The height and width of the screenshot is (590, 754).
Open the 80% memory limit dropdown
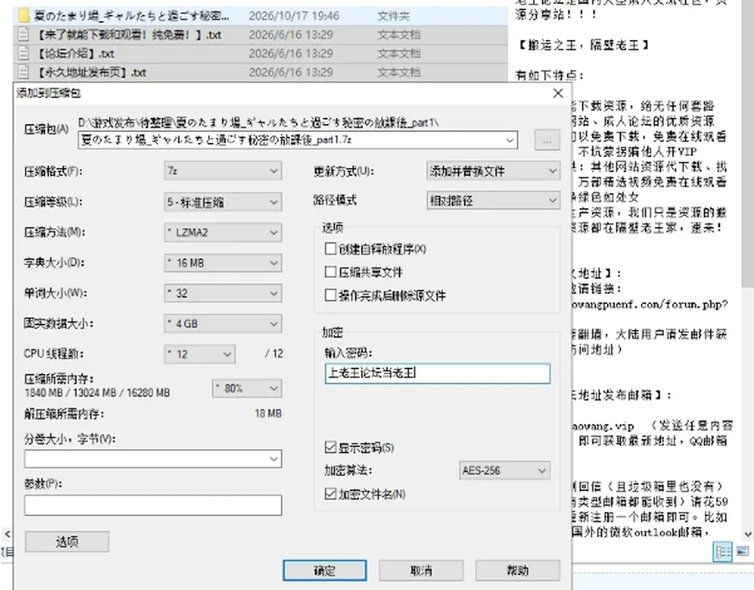247,389
